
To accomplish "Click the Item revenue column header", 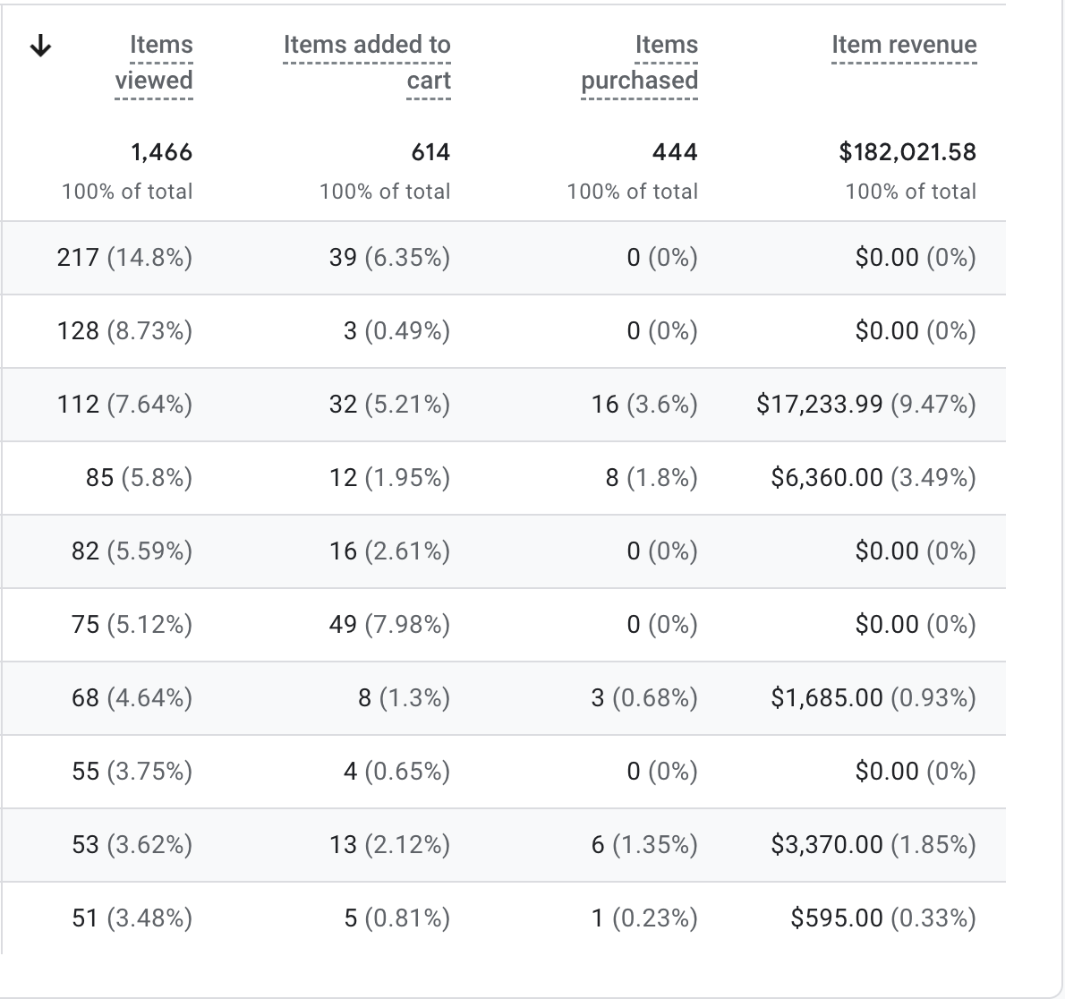I will [x=904, y=45].
